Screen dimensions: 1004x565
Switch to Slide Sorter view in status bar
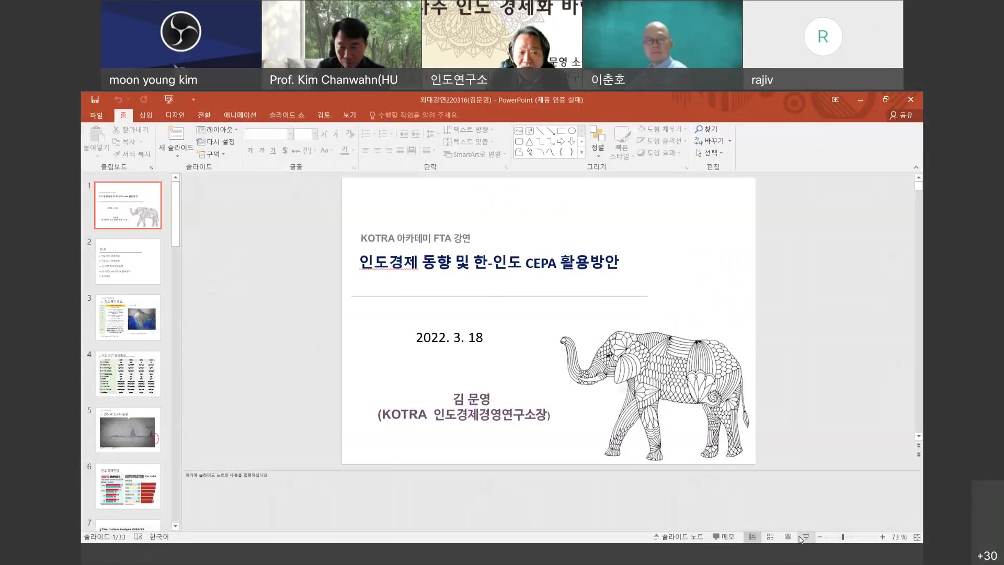tap(770, 537)
